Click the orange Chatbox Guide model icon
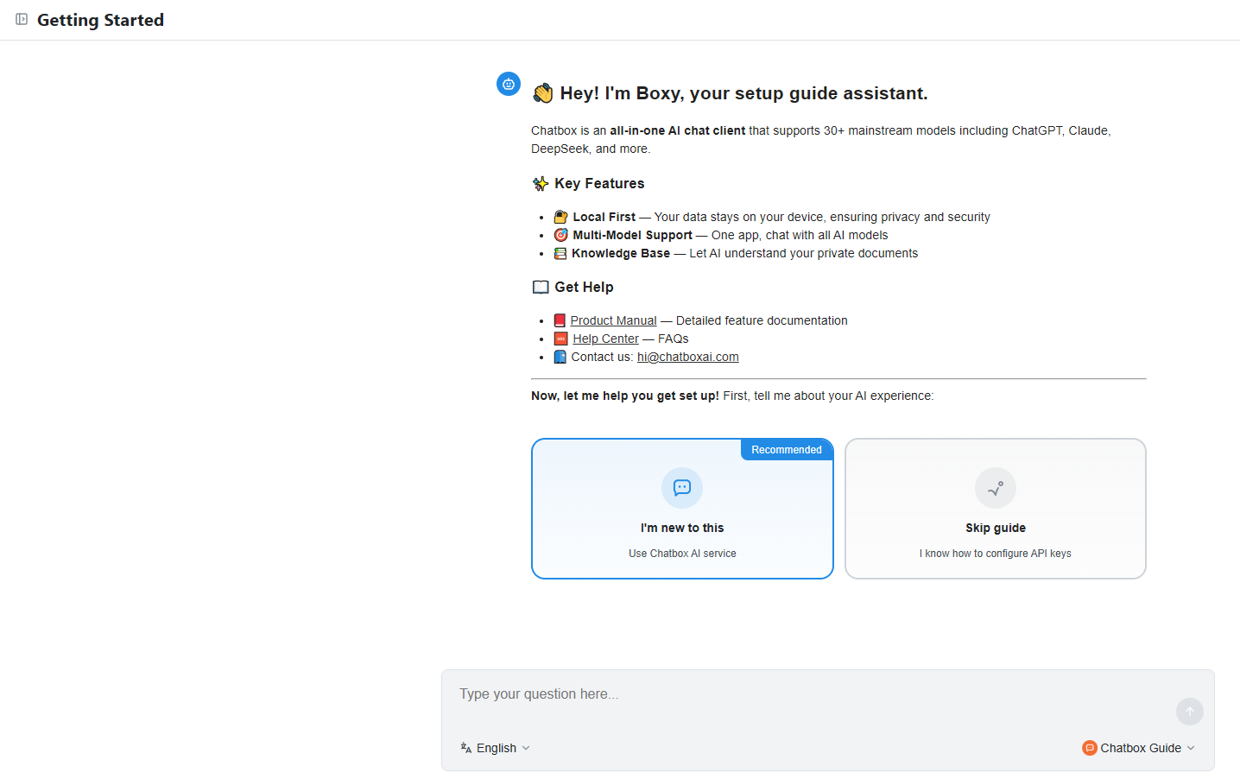This screenshot has height=779, width=1240. click(1090, 748)
